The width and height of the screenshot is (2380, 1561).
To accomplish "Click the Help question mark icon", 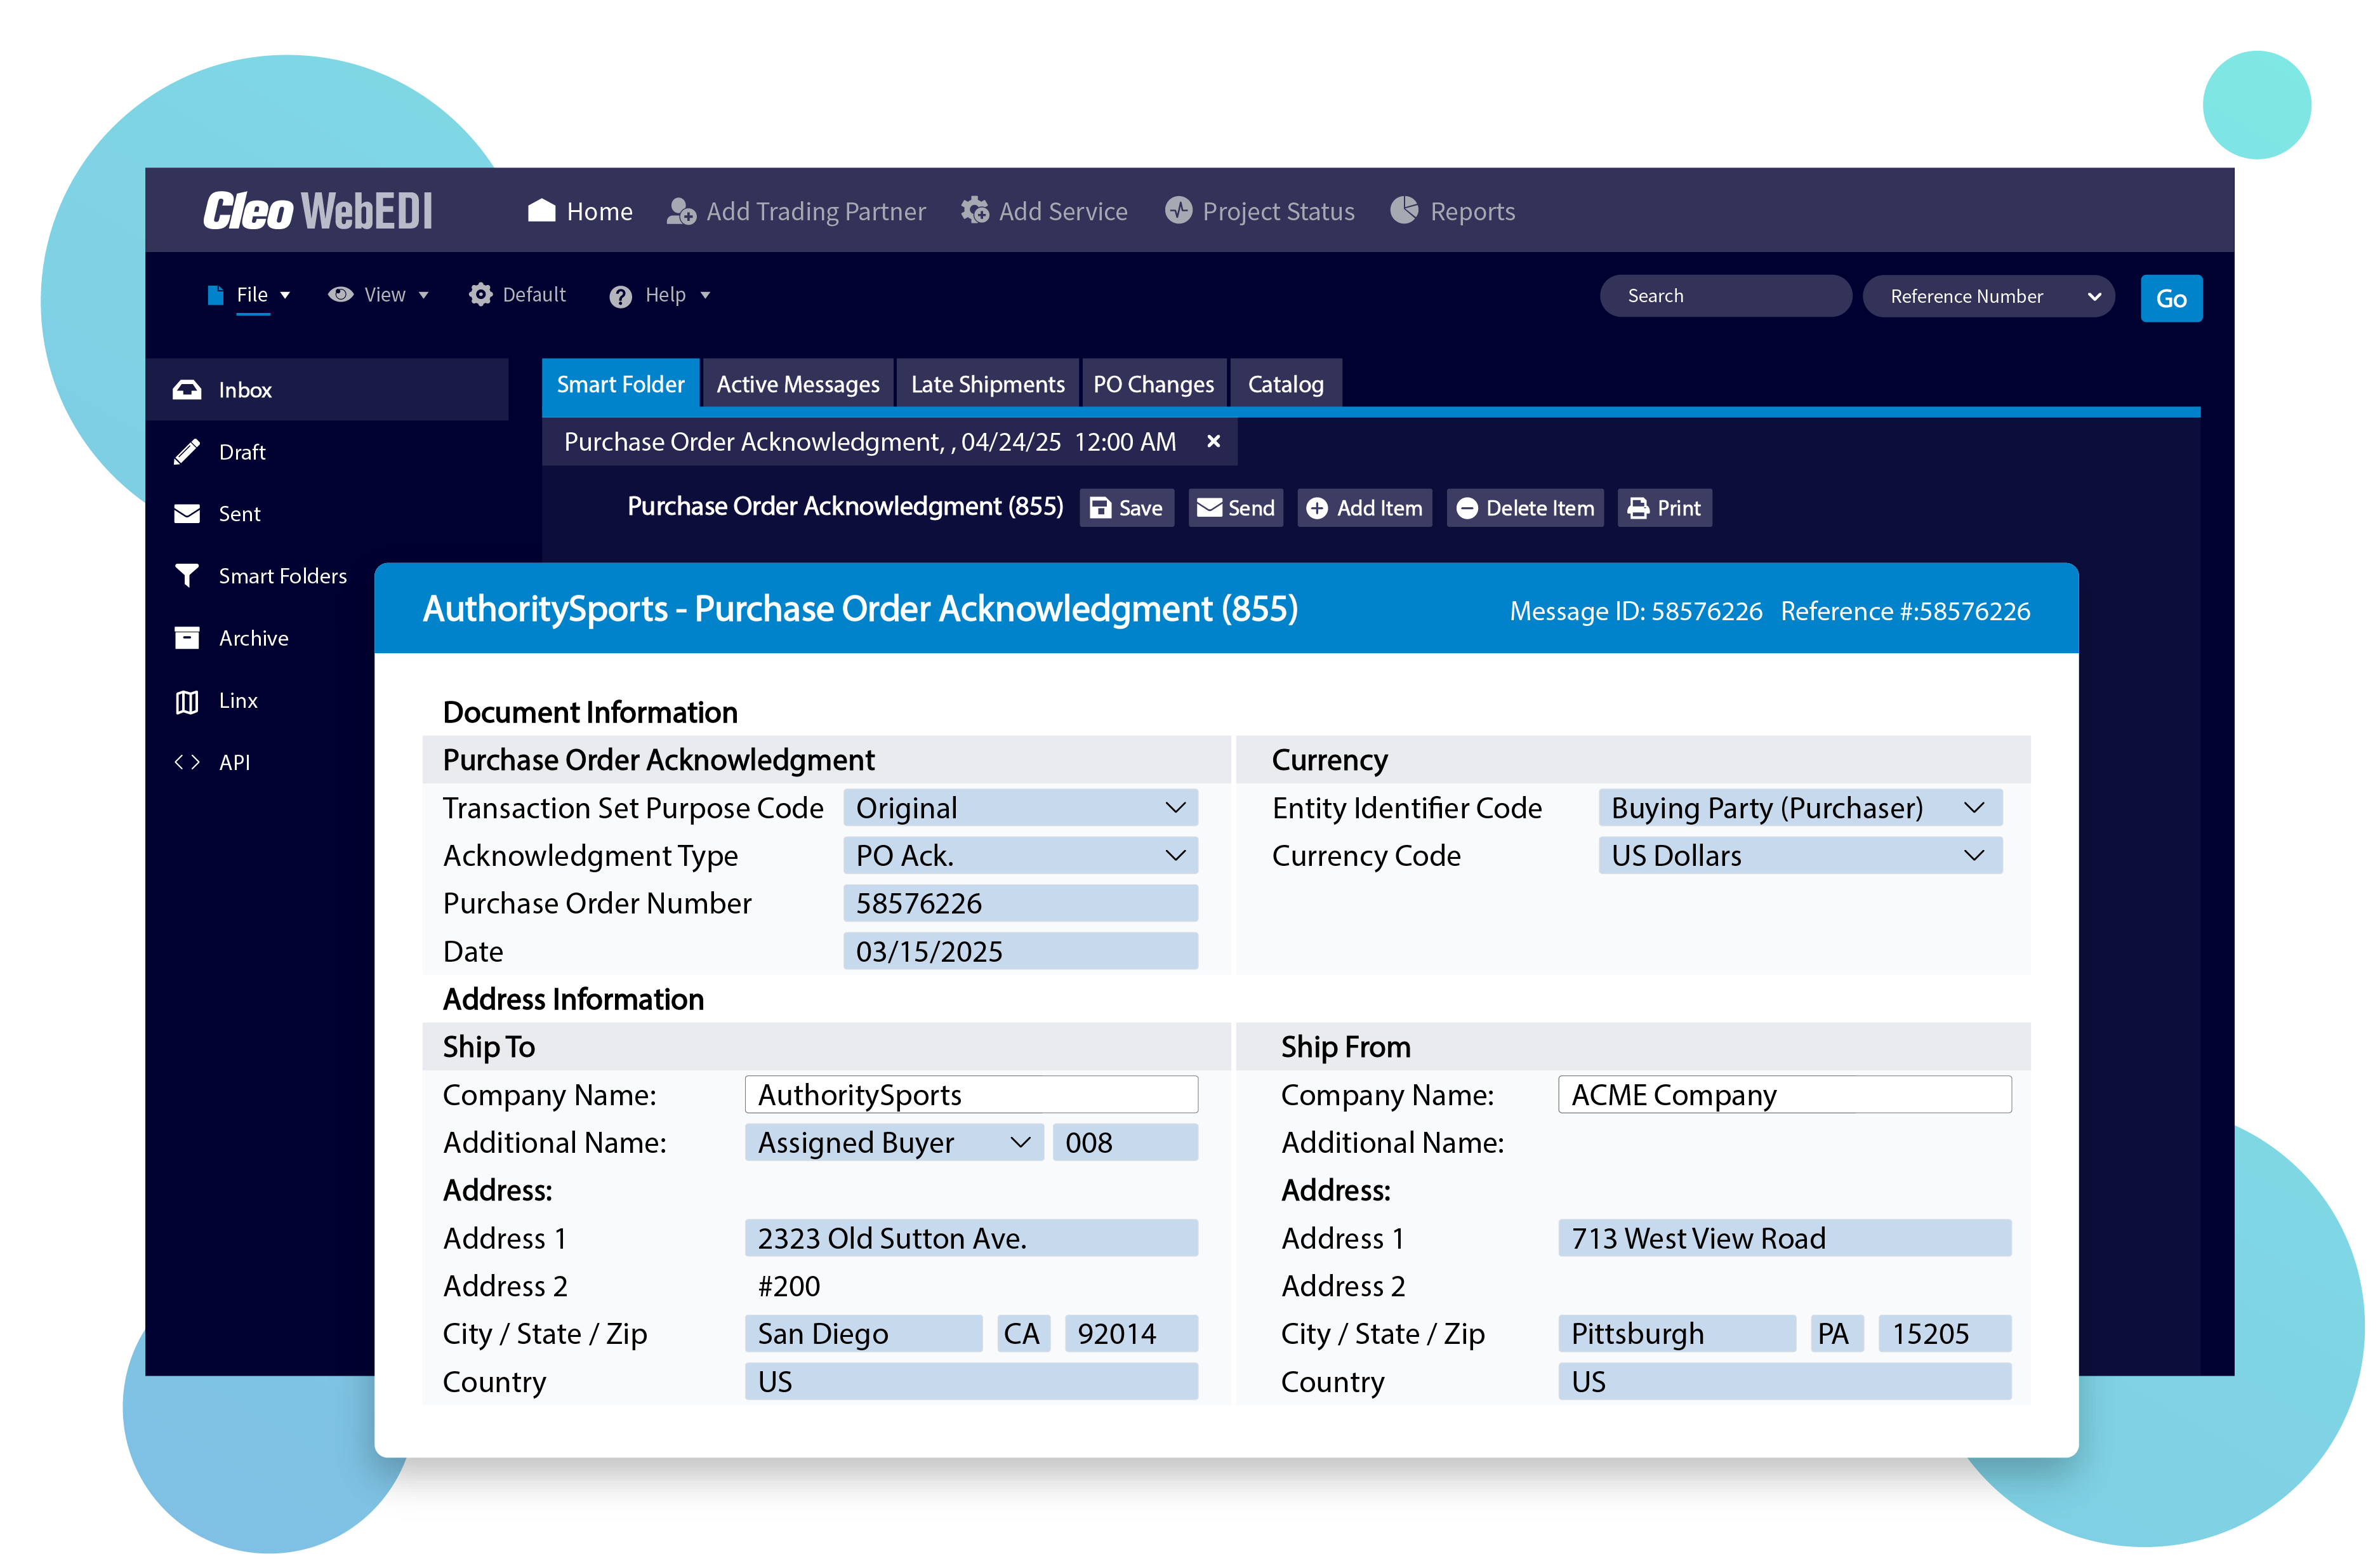I will (x=620, y=297).
